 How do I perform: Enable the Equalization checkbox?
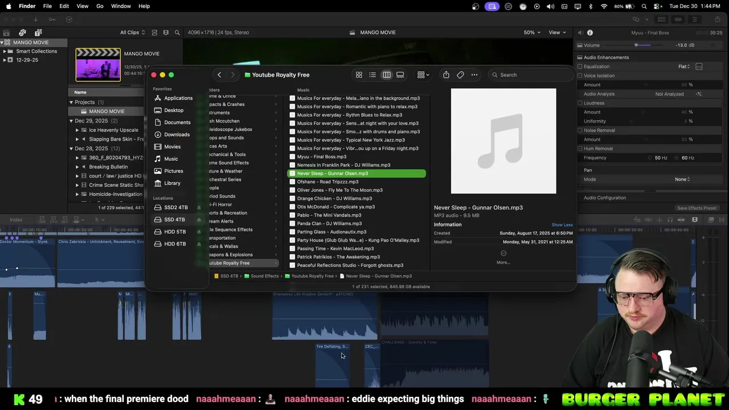[x=580, y=67]
